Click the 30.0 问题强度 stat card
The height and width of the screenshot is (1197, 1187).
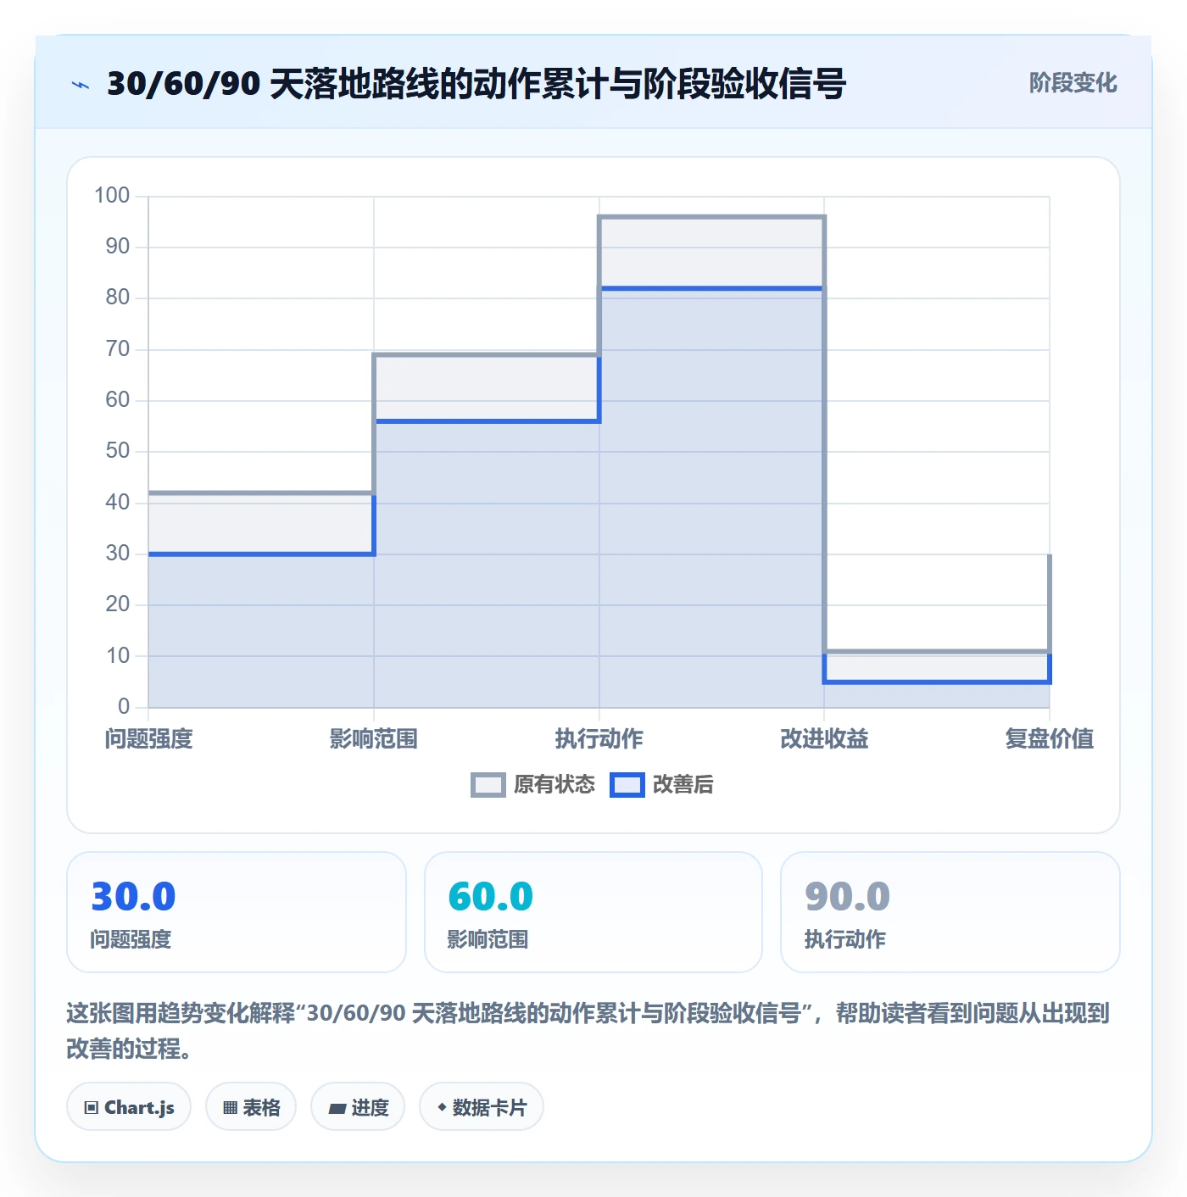(x=237, y=912)
